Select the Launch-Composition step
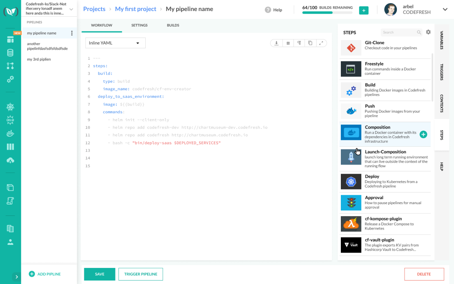Screen dimensions: 454x284 pyautogui.click(x=386, y=159)
